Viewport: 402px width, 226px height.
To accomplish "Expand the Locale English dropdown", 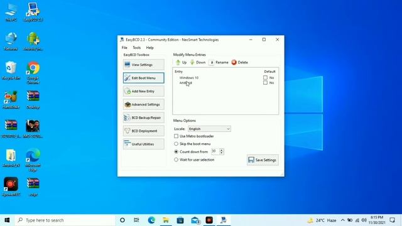I will coord(209,129).
